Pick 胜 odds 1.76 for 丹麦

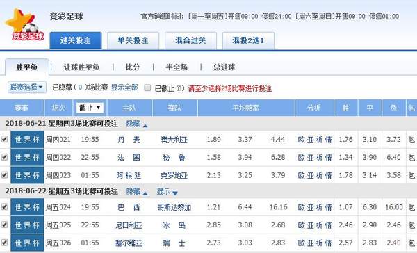pos(345,140)
